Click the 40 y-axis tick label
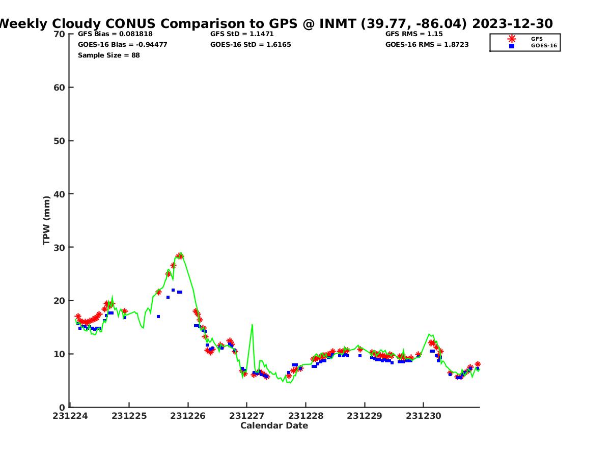 click(60, 194)
